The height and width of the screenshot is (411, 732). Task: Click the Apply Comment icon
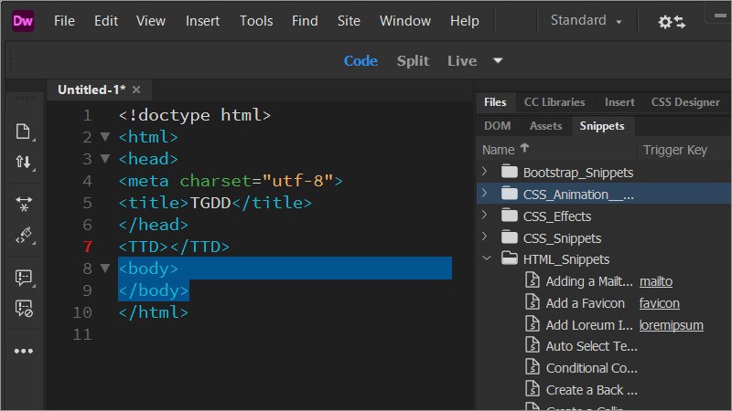[24, 278]
